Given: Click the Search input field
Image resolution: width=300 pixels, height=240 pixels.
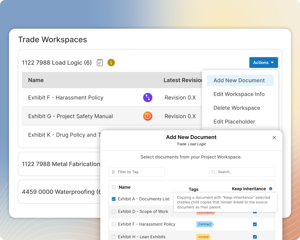Looking at the screenshot, I should point(242,172).
